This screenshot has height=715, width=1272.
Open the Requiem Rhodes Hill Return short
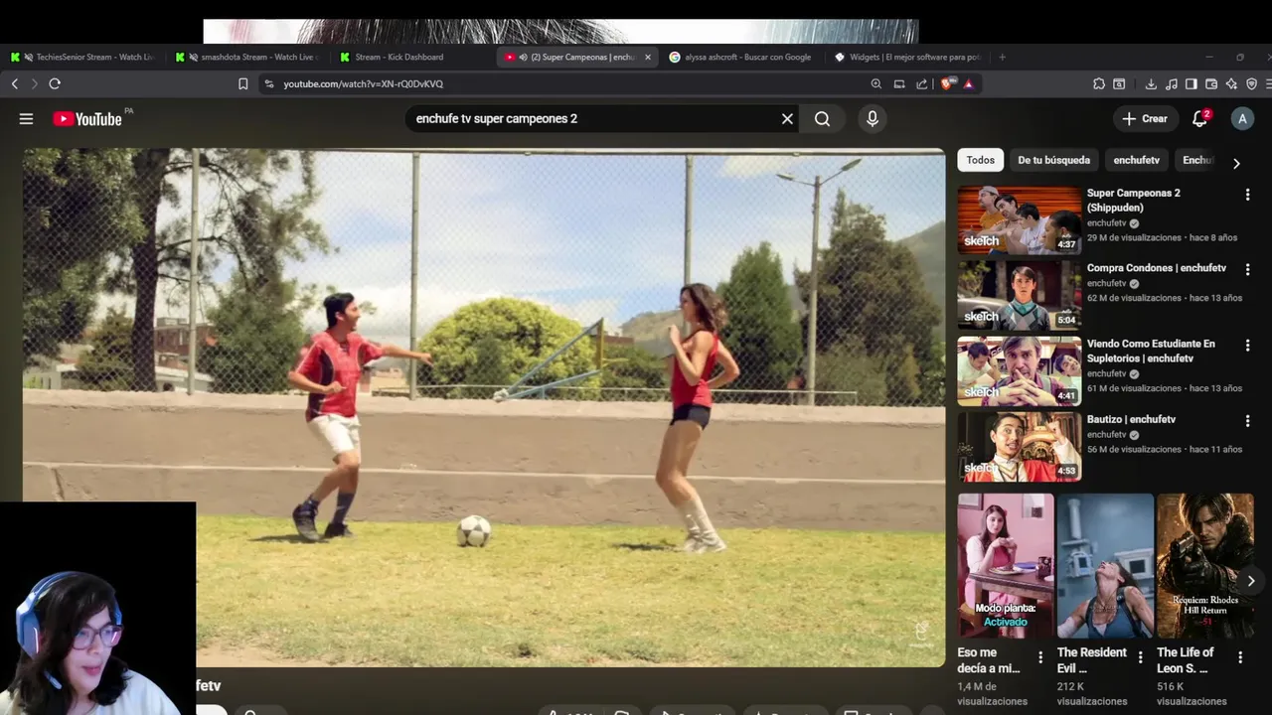pos(1205,566)
